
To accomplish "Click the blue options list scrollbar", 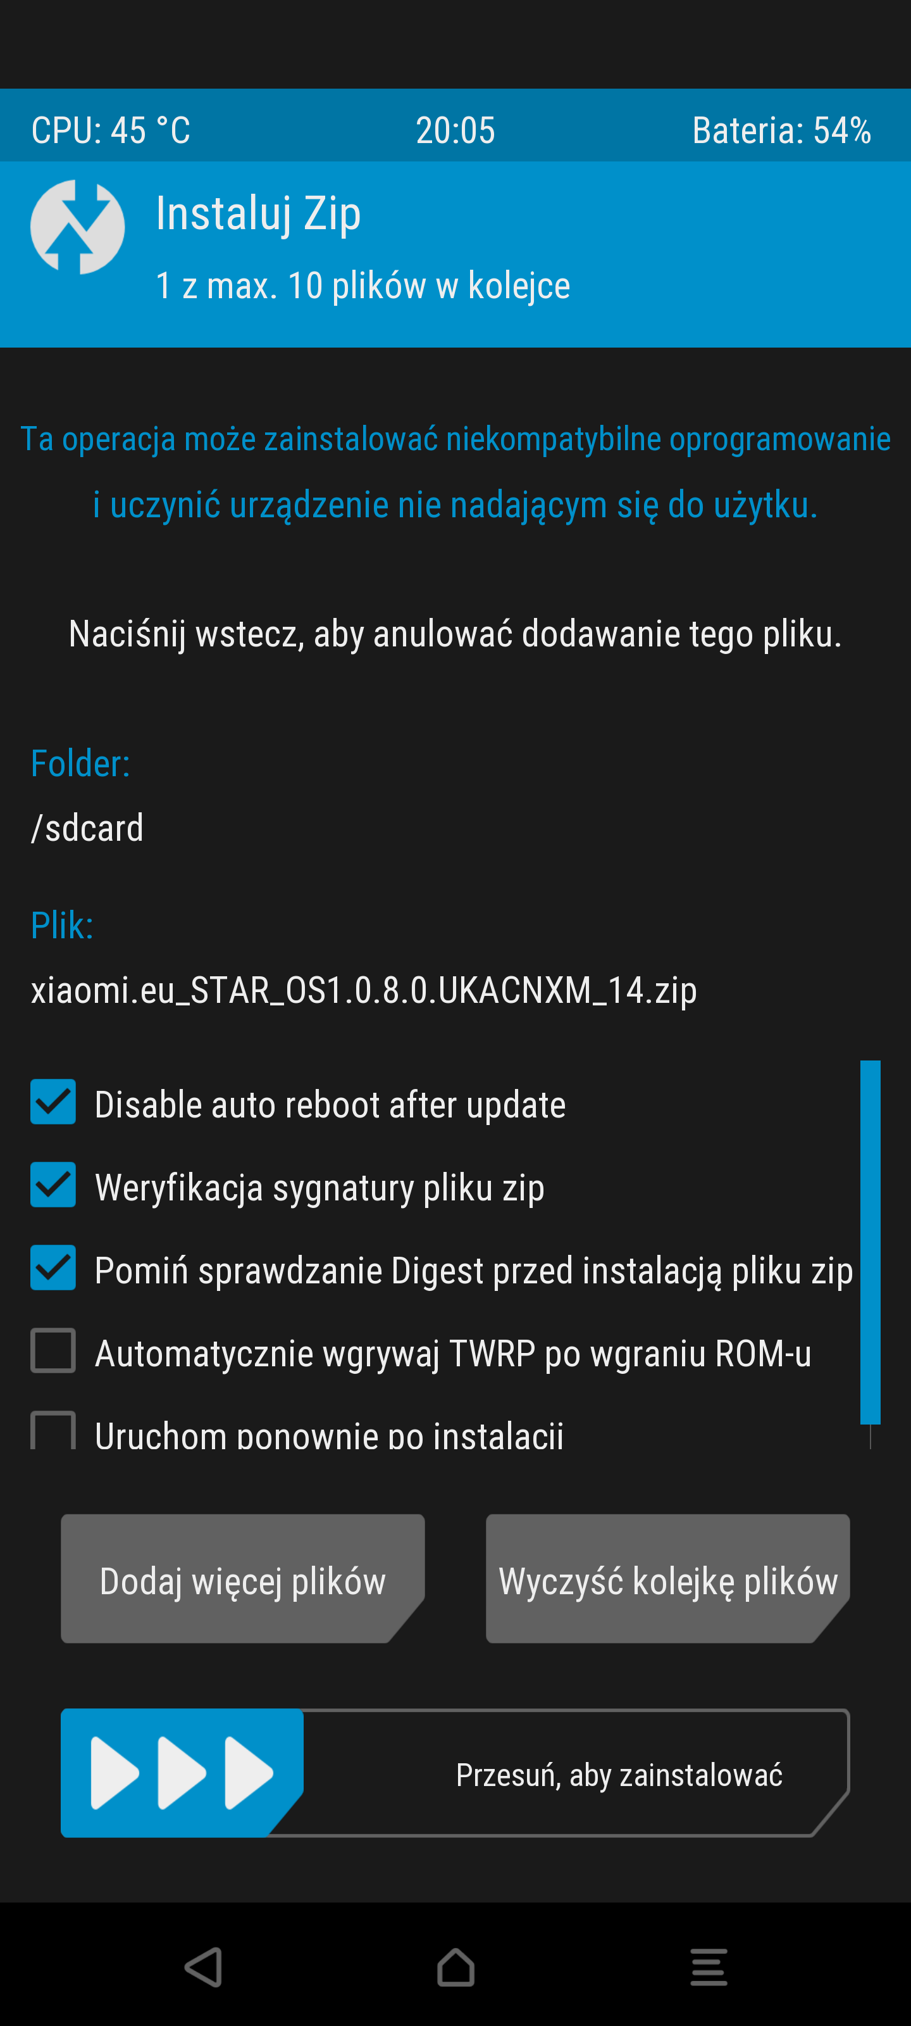I will 870,1243.
